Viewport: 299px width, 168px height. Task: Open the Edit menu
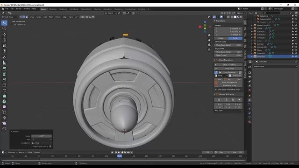[x=12, y=9]
